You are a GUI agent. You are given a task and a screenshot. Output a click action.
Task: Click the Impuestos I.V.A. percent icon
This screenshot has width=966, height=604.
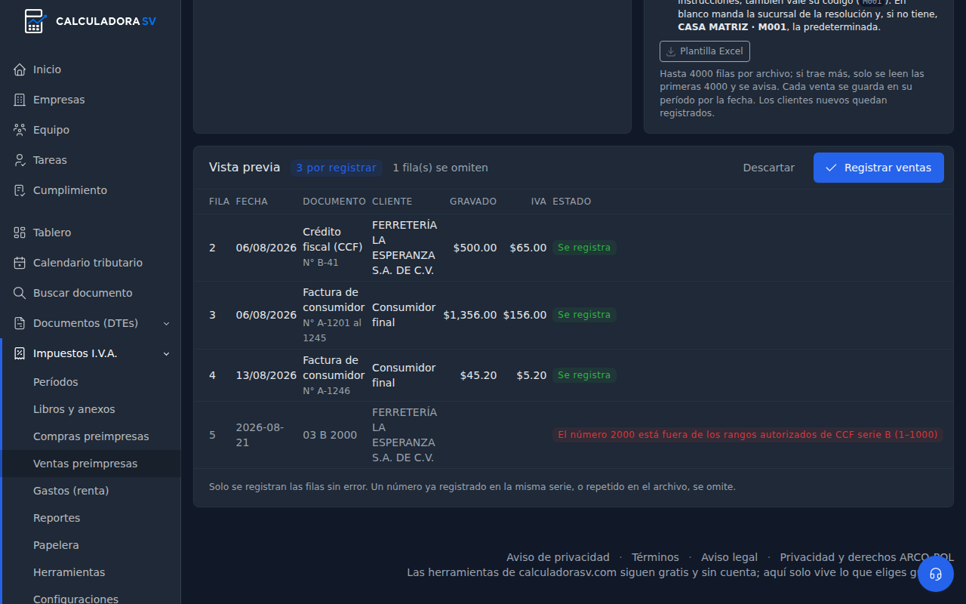coord(20,353)
